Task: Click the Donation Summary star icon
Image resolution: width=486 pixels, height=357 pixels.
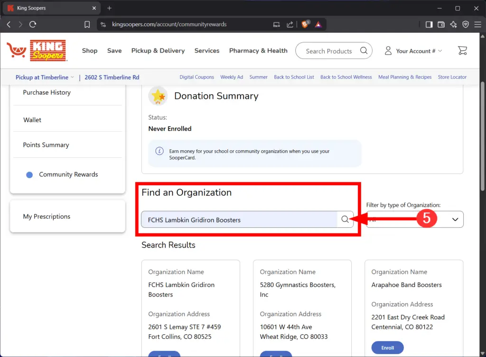Action: (158, 96)
